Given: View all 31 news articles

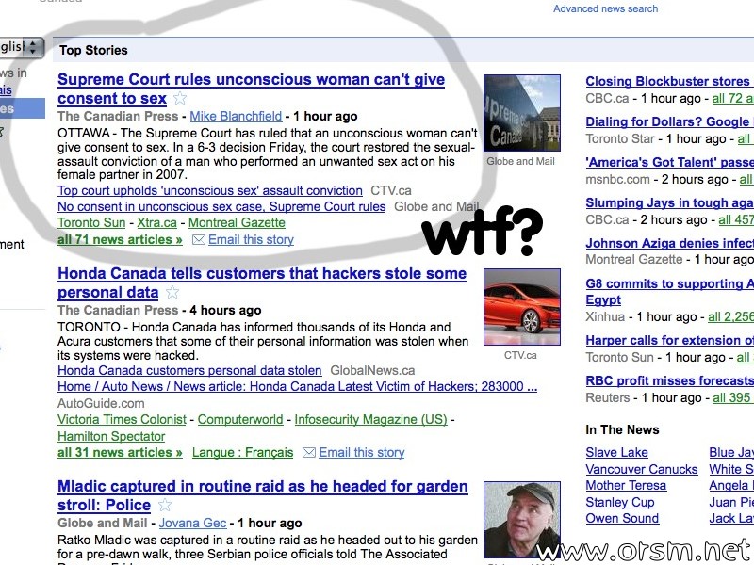Looking at the screenshot, I should point(120,453).
